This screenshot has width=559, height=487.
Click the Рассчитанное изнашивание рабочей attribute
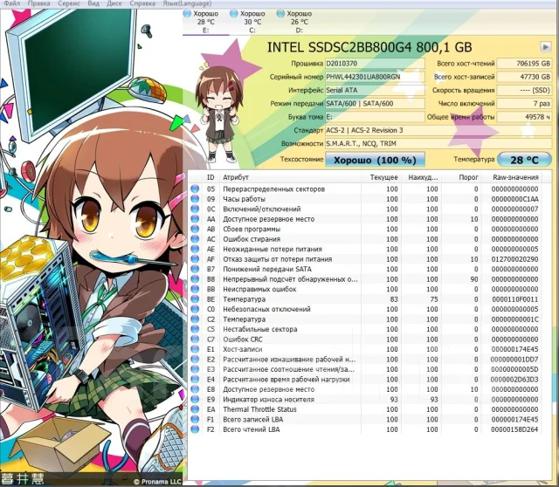(x=289, y=359)
